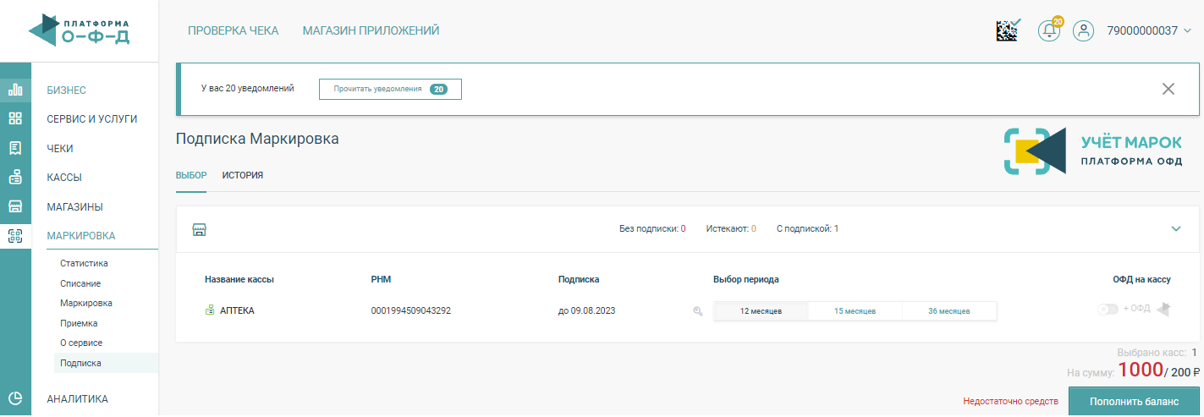Screen dimensions: 1204x417
Task: Click the OFD logo icon beside the toggle
Action: click(1163, 309)
